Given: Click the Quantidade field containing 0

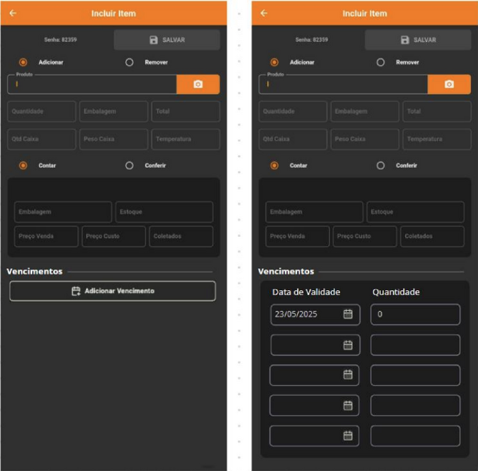Looking at the screenshot, I should coord(415,314).
